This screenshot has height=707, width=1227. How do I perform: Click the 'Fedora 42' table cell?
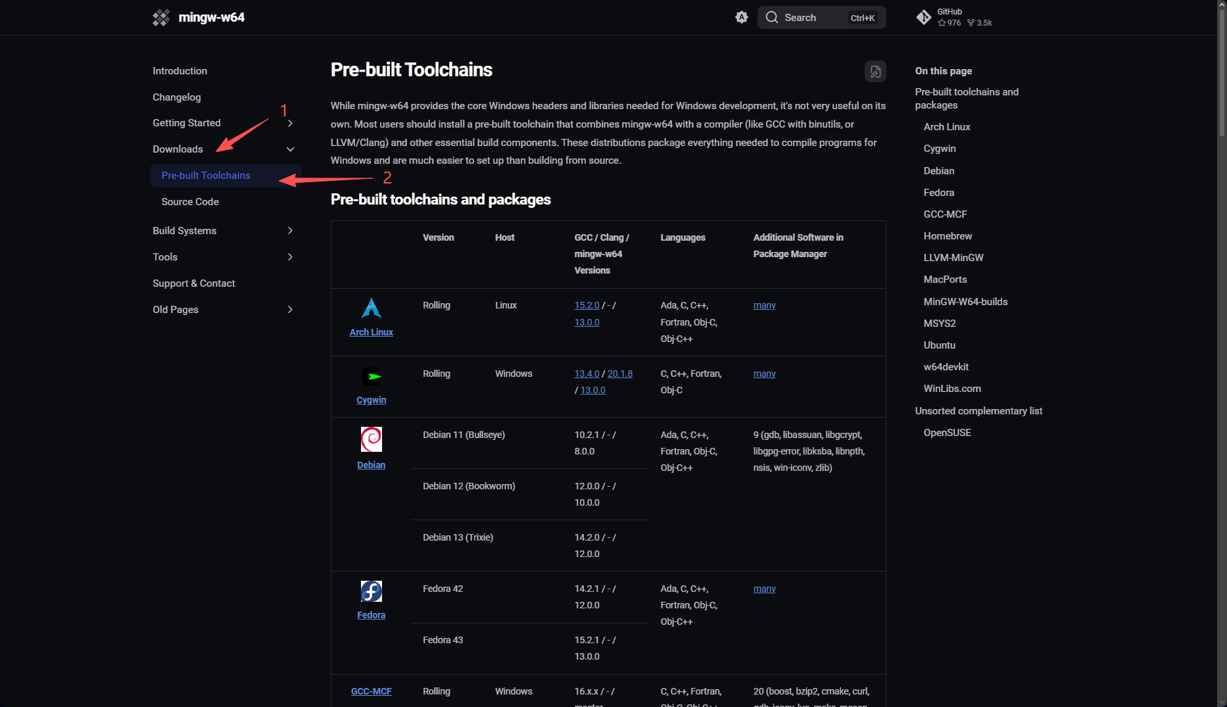pos(443,589)
